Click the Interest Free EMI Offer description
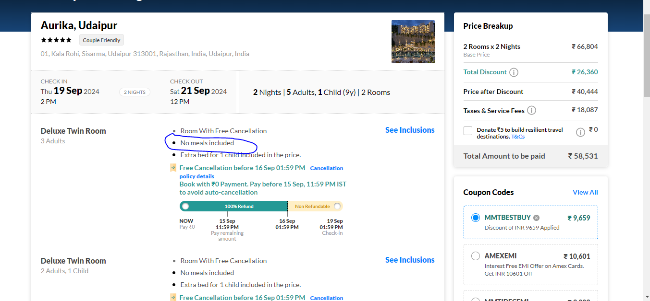The image size is (650, 301). click(x=534, y=270)
